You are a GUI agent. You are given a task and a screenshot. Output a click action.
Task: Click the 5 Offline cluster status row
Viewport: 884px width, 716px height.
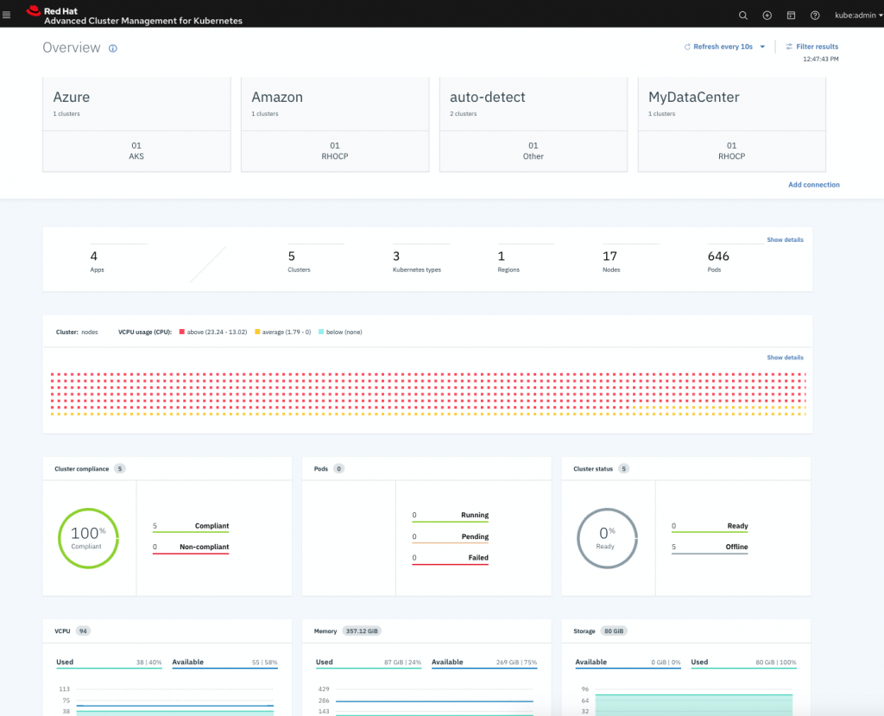[x=710, y=548]
